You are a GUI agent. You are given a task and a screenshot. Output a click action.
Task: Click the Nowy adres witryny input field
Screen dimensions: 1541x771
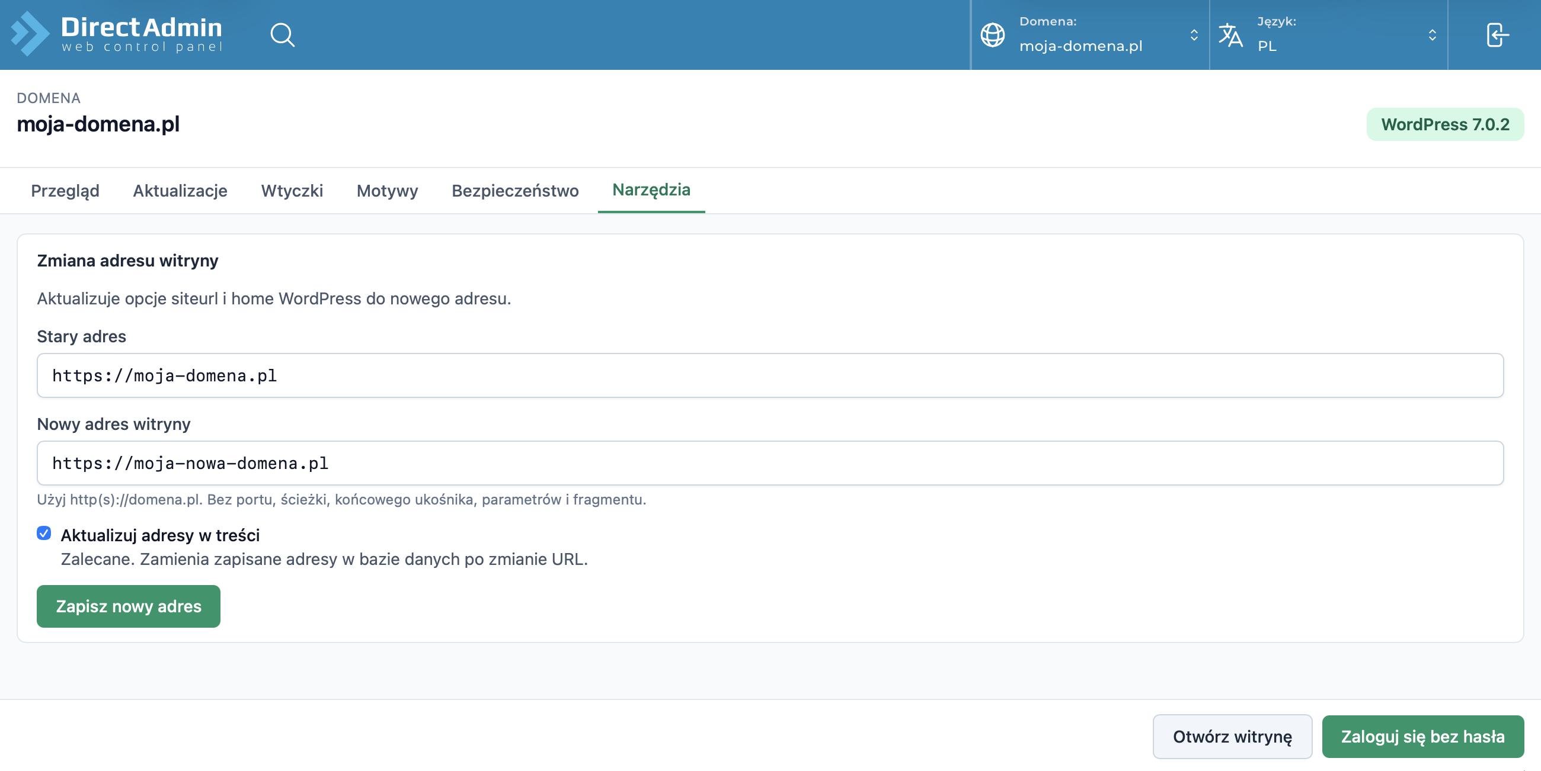point(770,463)
